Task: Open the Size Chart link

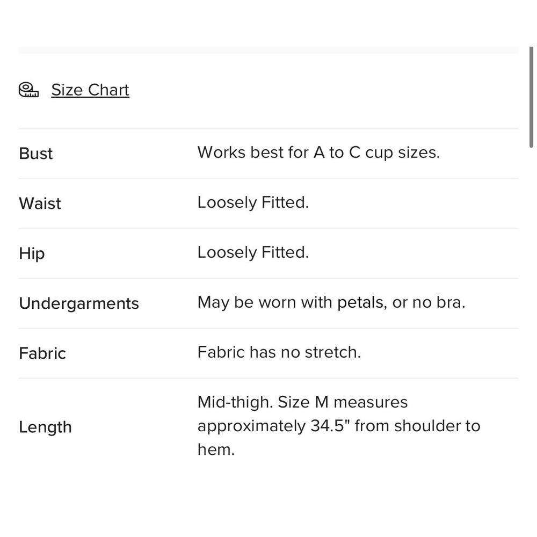Action: tap(90, 90)
